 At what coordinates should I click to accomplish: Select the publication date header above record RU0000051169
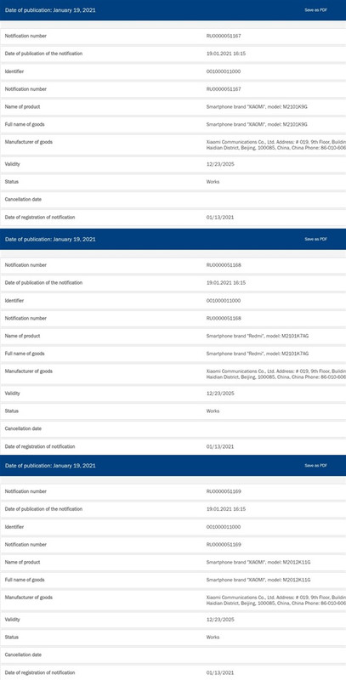click(x=50, y=465)
